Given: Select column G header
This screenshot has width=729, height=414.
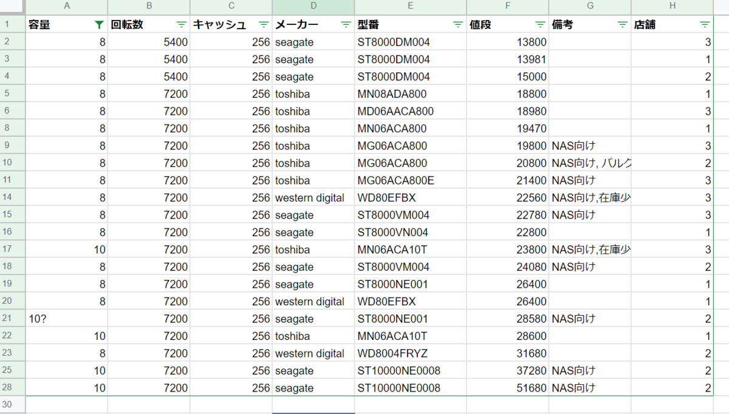Looking at the screenshot, I should (590, 7).
